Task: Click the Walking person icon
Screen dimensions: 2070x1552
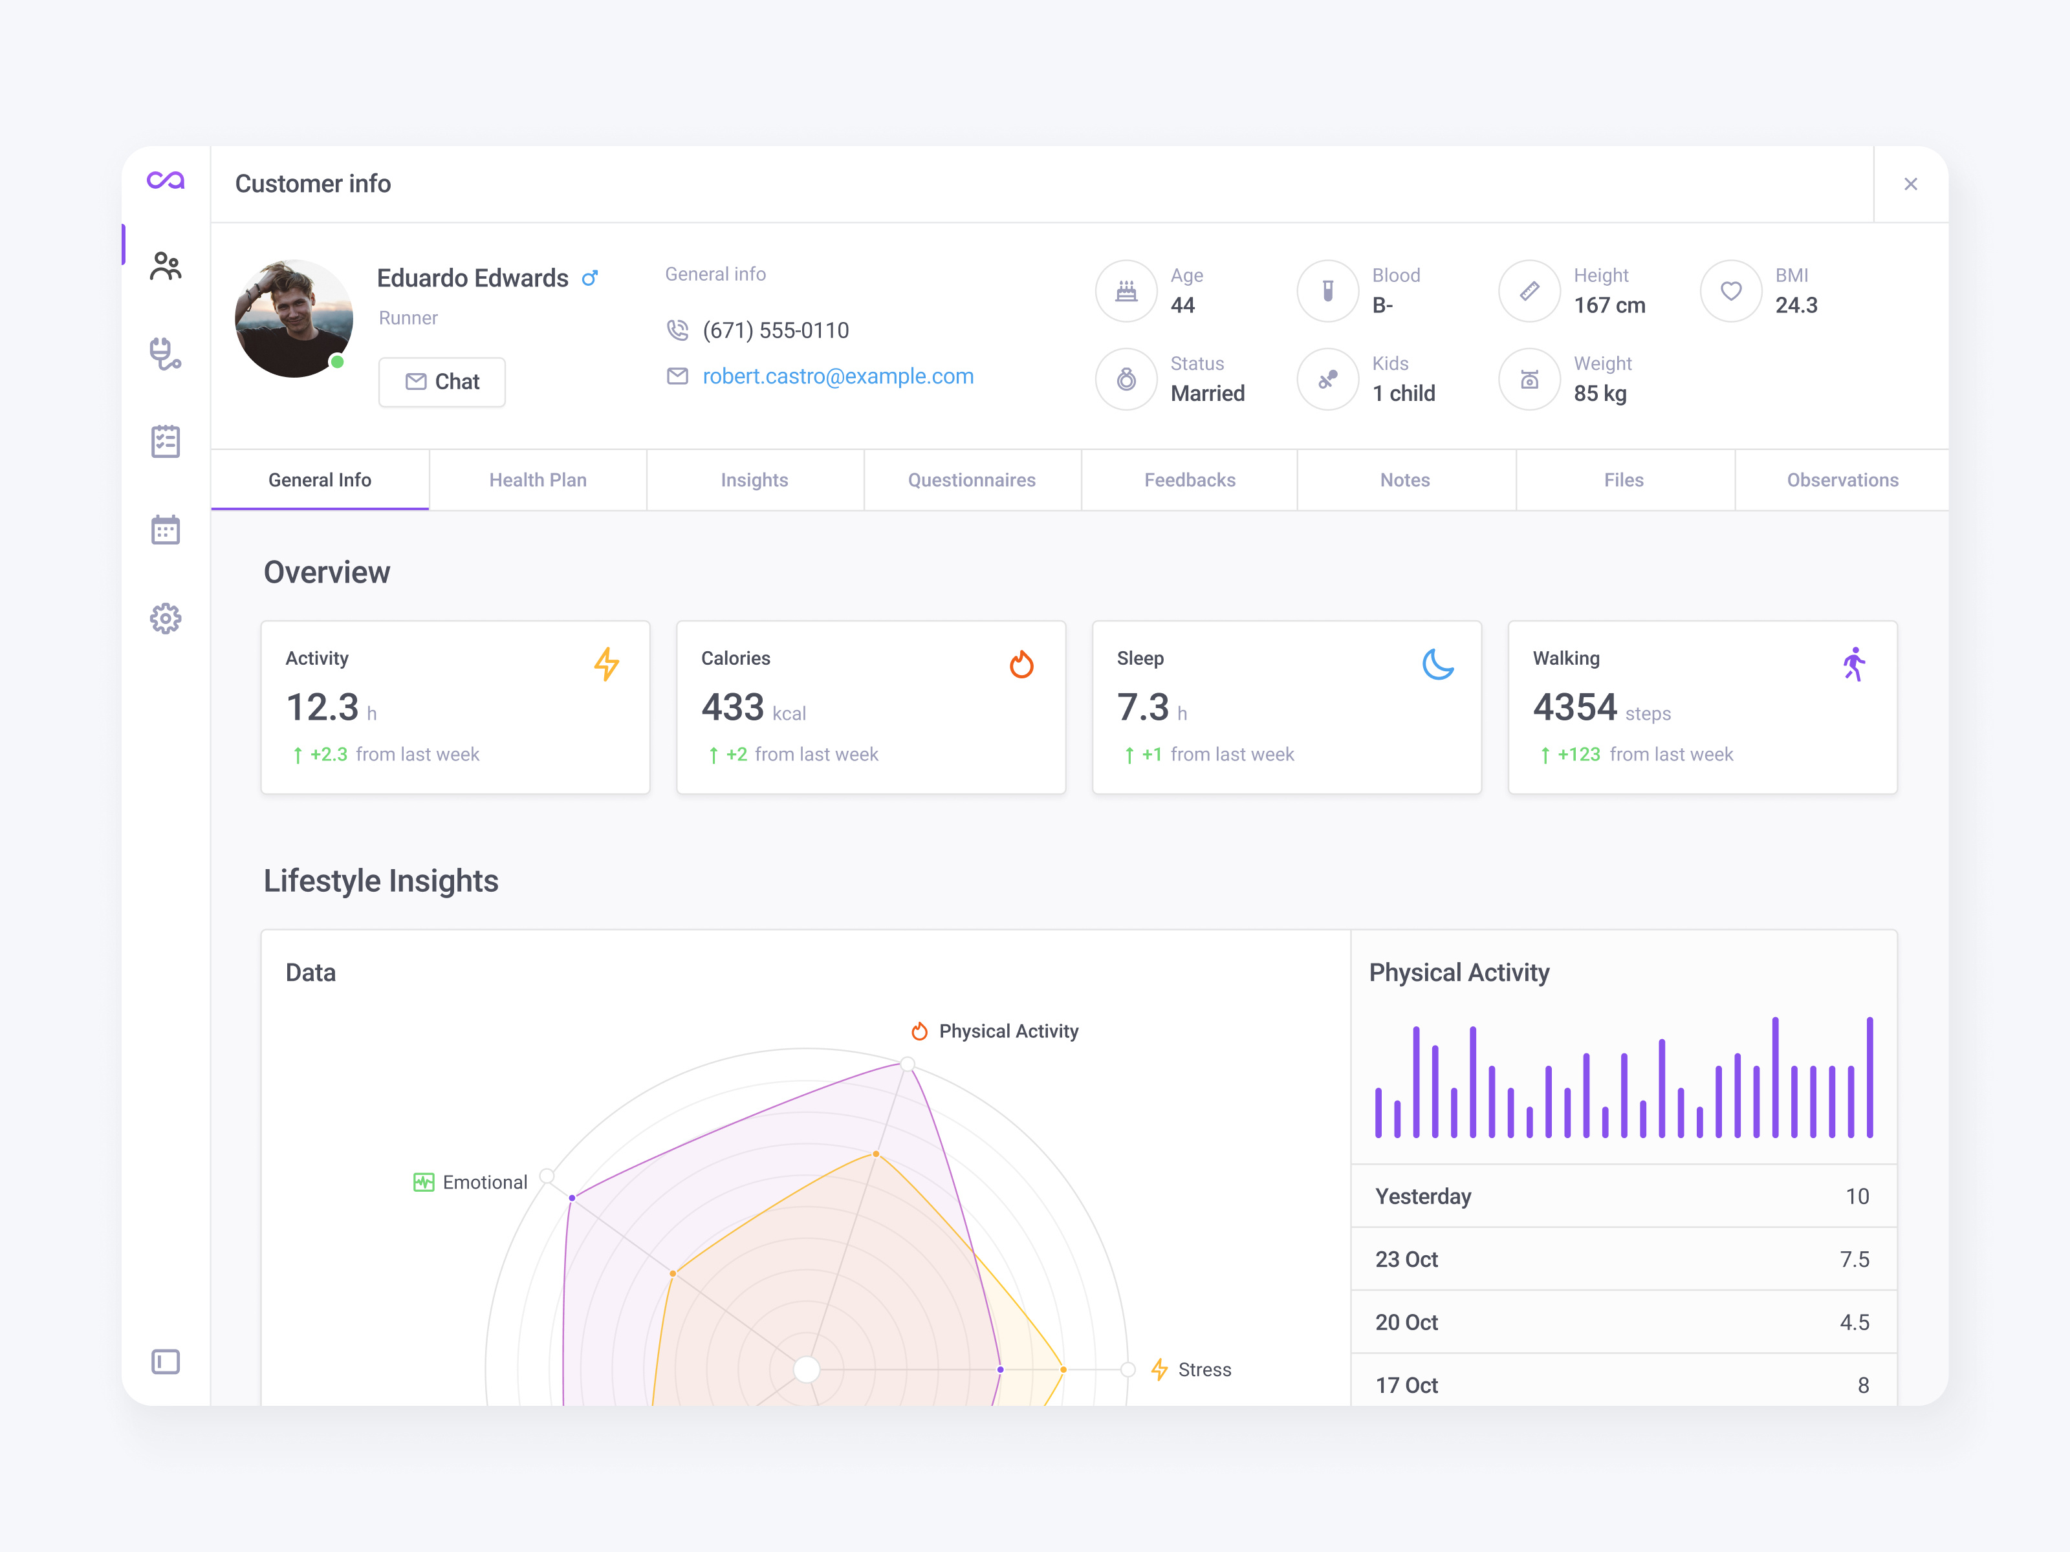Action: [1854, 664]
